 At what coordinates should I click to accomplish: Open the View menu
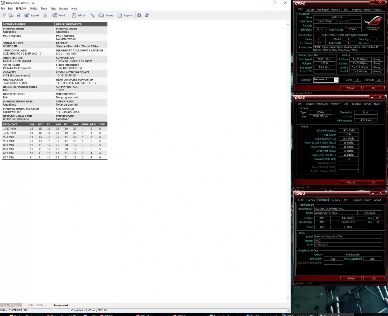tap(53, 9)
